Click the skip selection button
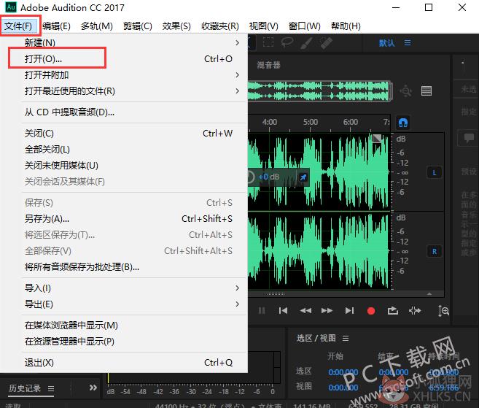 tap(415, 311)
